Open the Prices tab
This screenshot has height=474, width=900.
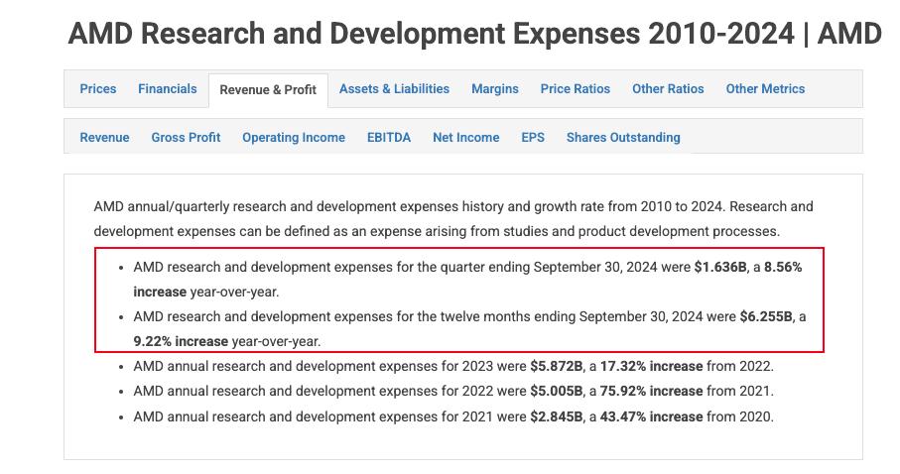tap(98, 89)
